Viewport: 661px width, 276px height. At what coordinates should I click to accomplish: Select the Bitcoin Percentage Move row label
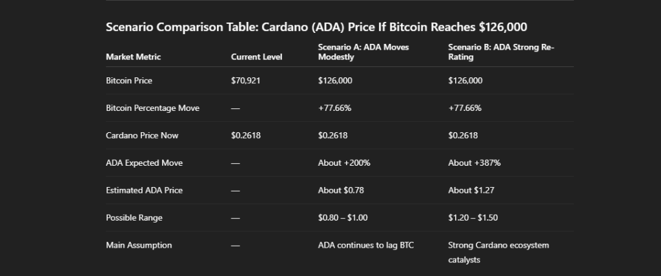click(x=152, y=108)
